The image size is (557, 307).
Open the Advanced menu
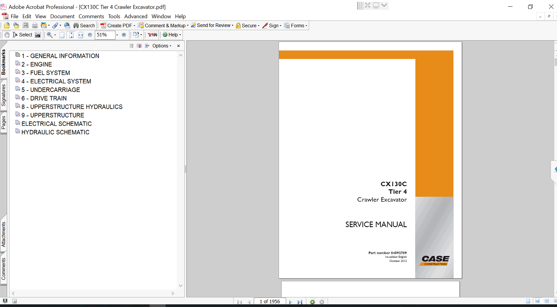tap(136, 16)
